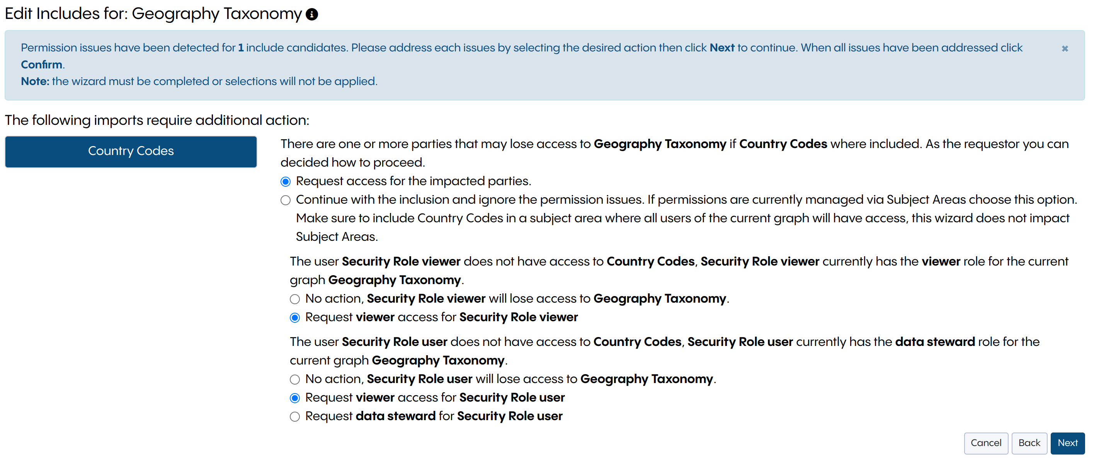The image size is (1099, 470).
Task: Click label text 'Request viewer access for Security Role viewer'
Action: 441,317
